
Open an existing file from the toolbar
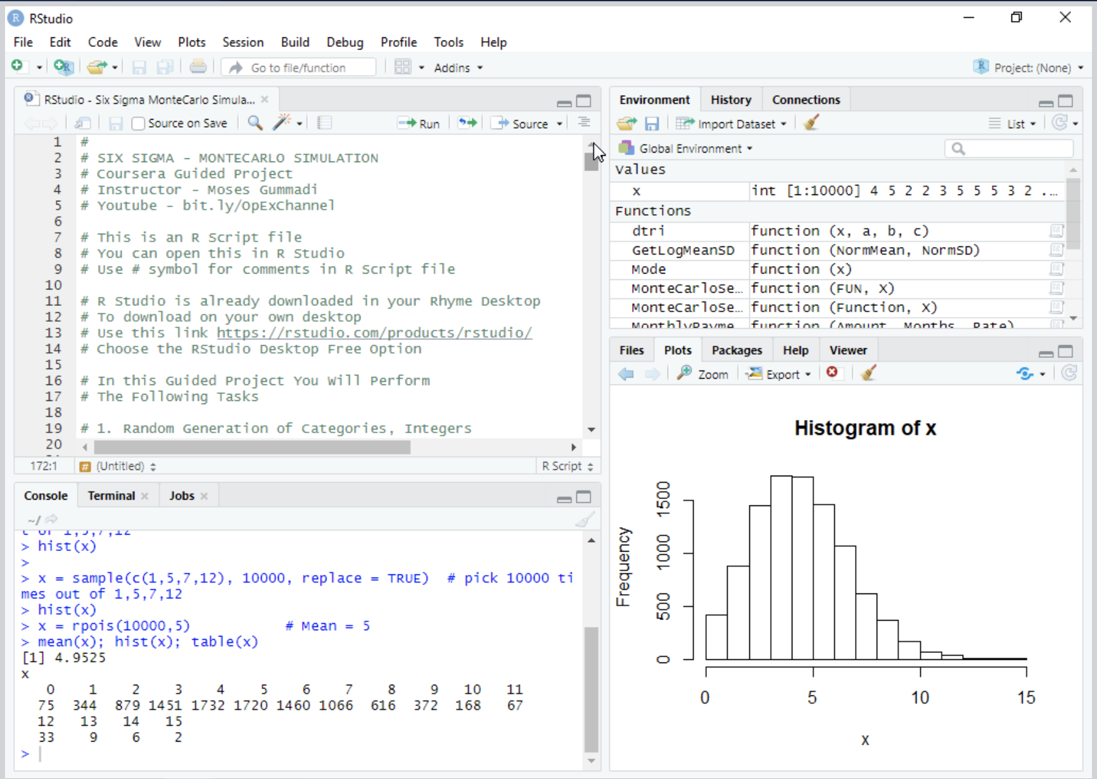pos(96,66)
